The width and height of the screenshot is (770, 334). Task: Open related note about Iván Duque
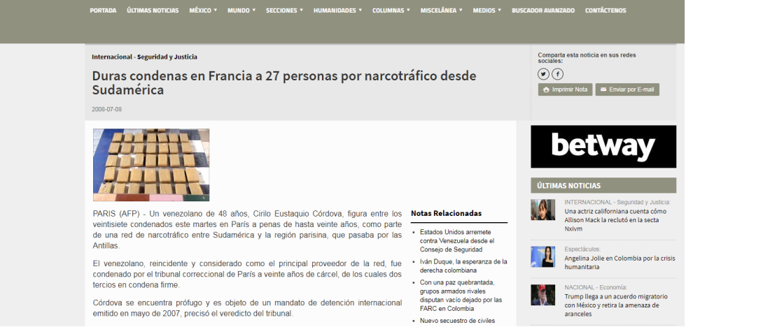click(x=463, y=266)
